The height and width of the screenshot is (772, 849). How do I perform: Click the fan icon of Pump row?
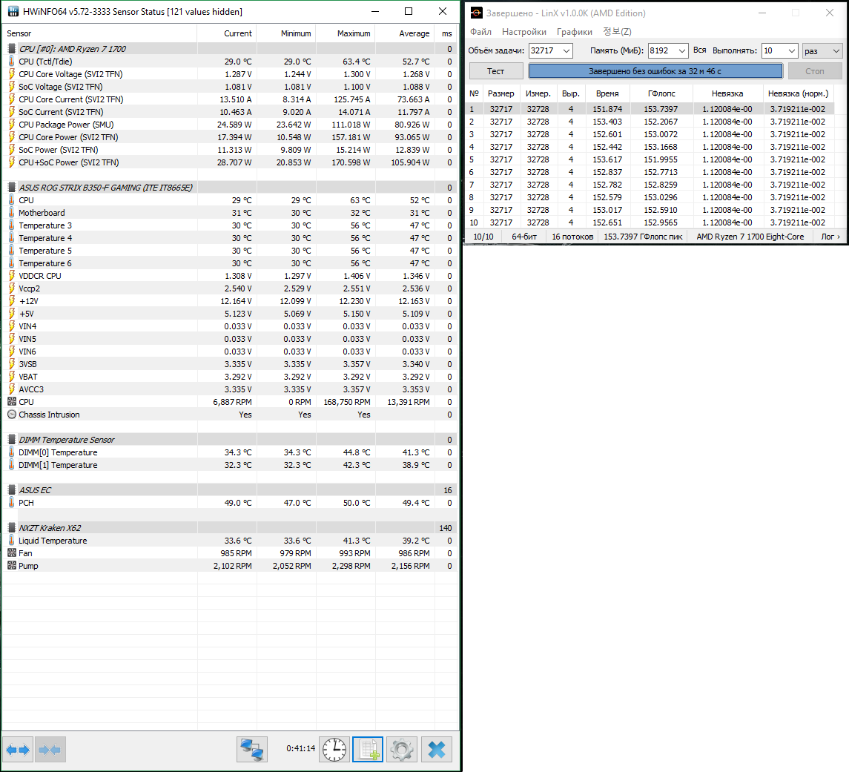click(x=12, y=566)
